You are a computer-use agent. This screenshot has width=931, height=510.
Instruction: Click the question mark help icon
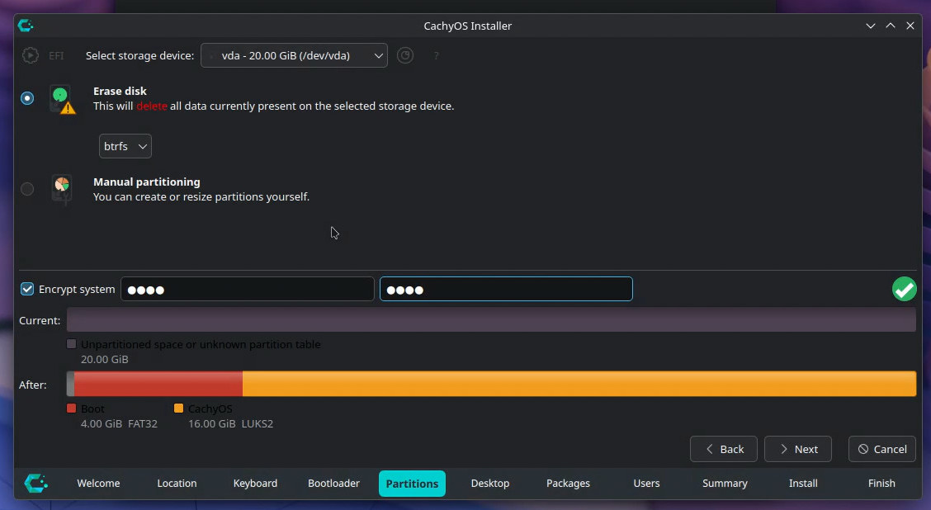click(x=437, y=56)
